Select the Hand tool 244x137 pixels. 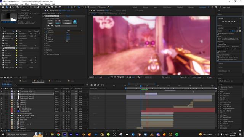click(10, 7)
